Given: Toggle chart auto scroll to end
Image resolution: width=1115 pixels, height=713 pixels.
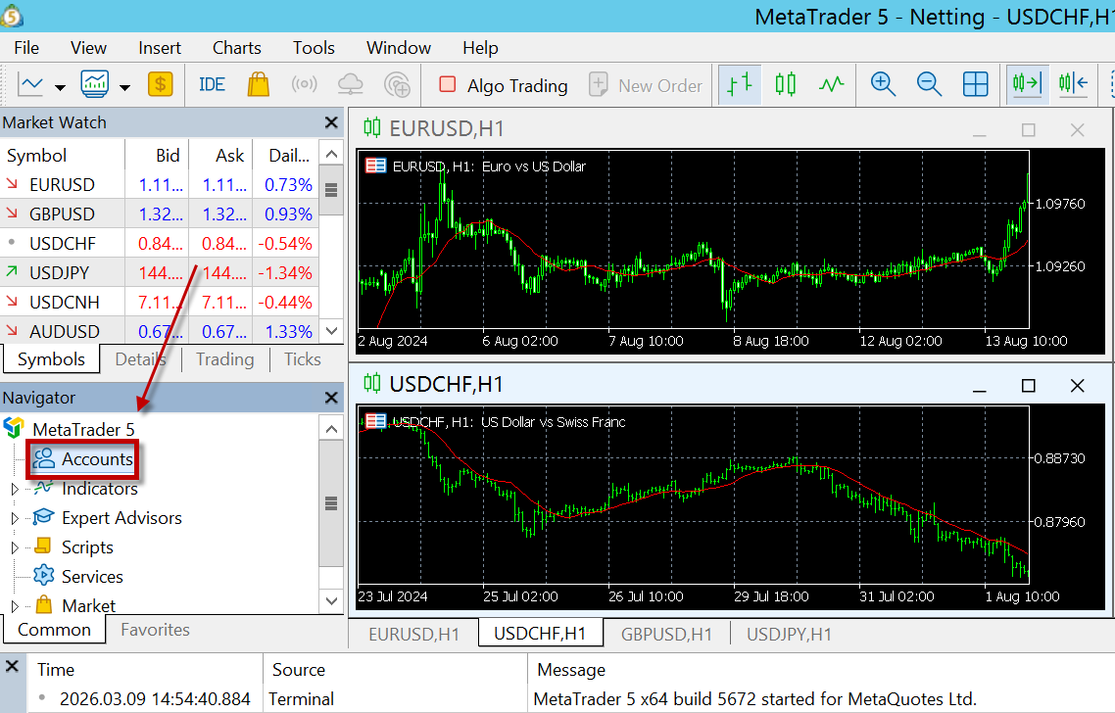Looking at the screenshot, I should pyautogui.click(x=1027, y=85).
